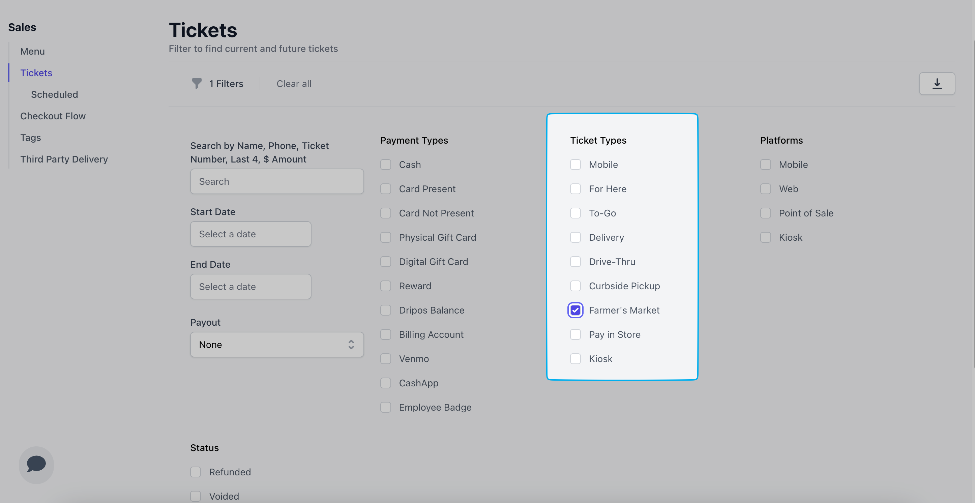Click the download export icon button
The width and height of the screenshot is (975, 503).
coord(937,84)
